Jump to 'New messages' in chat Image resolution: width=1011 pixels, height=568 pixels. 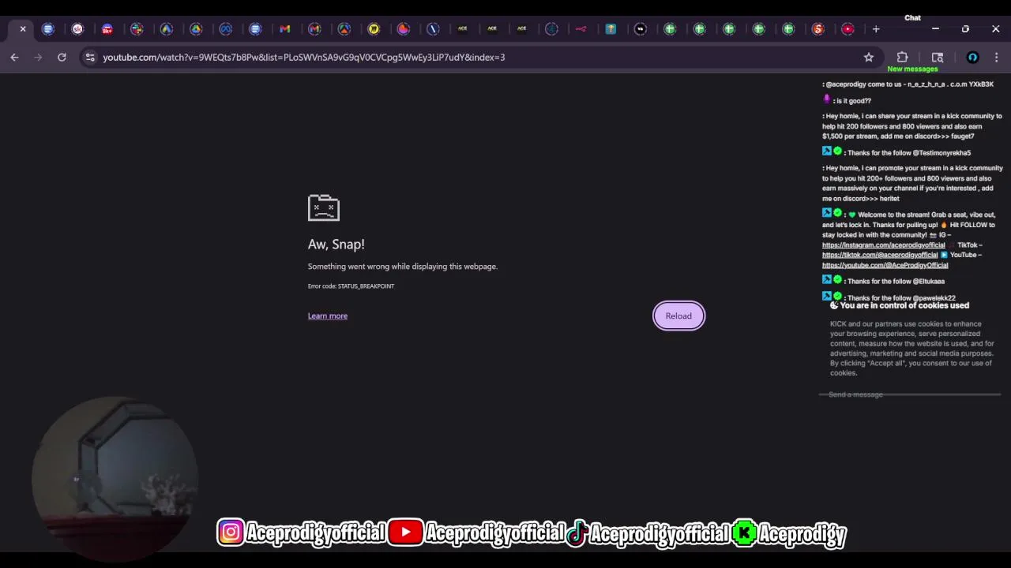912,69
